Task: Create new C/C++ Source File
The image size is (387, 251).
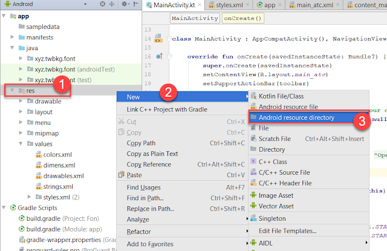Action: (x=309, y=172)
